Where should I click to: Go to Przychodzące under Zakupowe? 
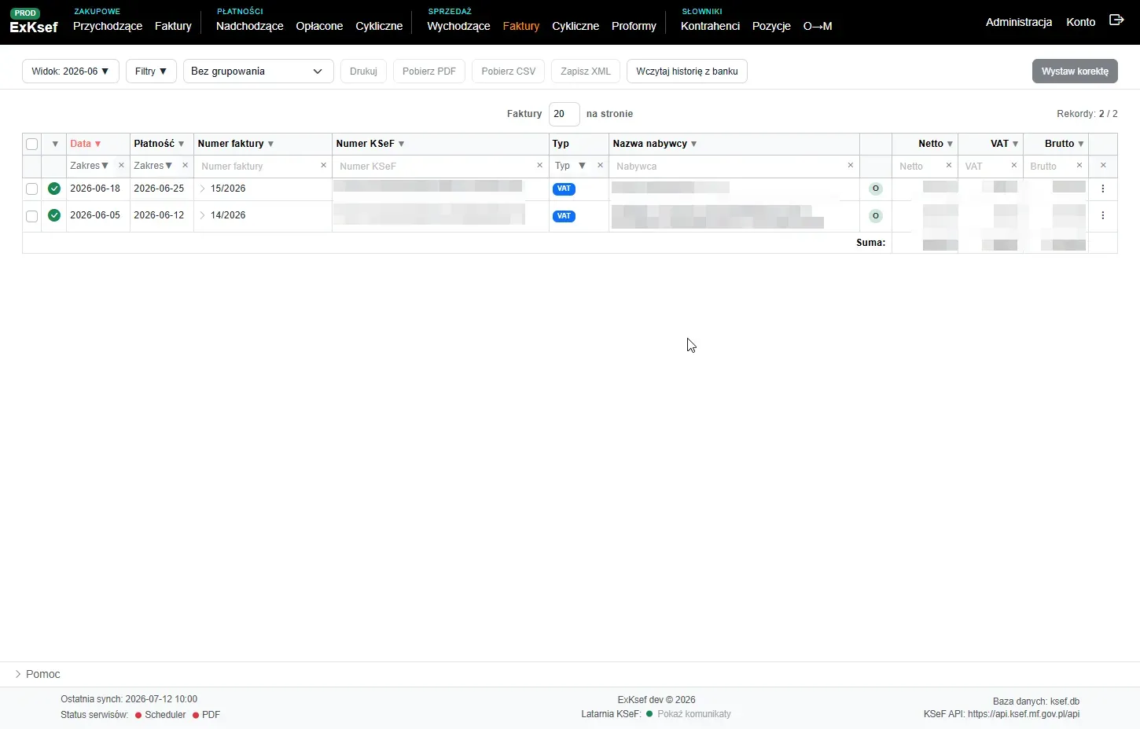pos(108,26)
